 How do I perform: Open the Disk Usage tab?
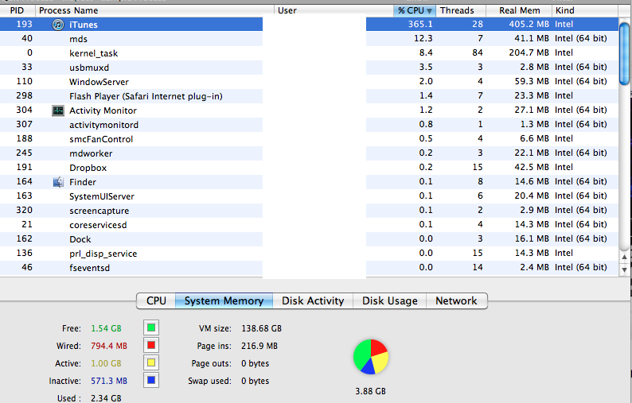[x=390, y=300]
